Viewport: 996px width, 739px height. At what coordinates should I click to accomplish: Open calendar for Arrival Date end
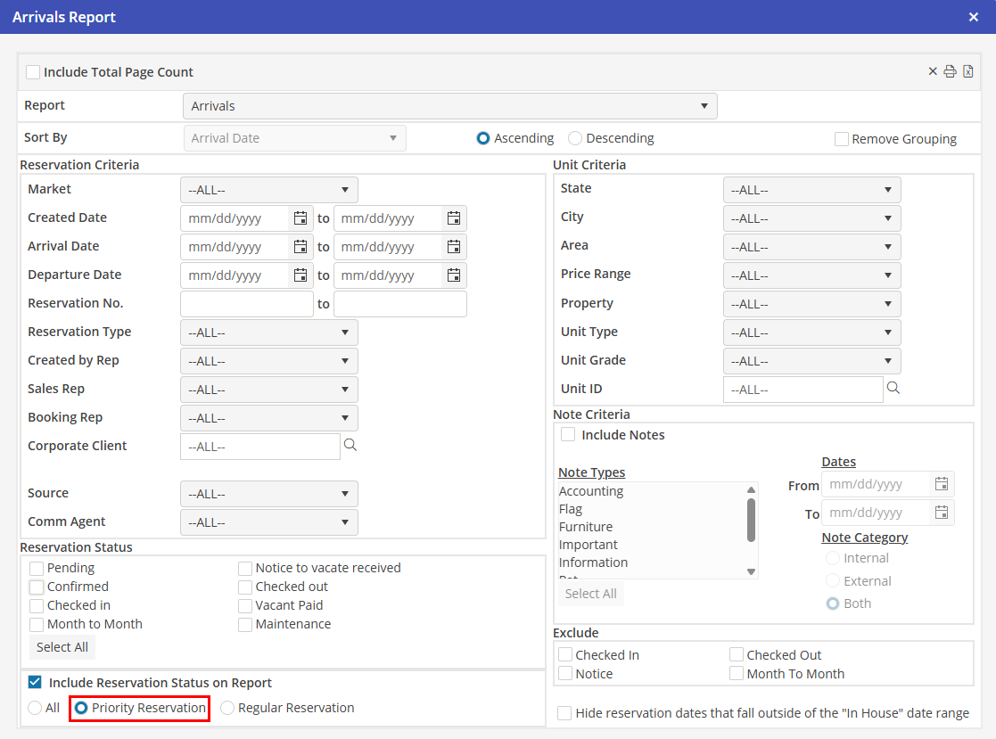point(454,247)
